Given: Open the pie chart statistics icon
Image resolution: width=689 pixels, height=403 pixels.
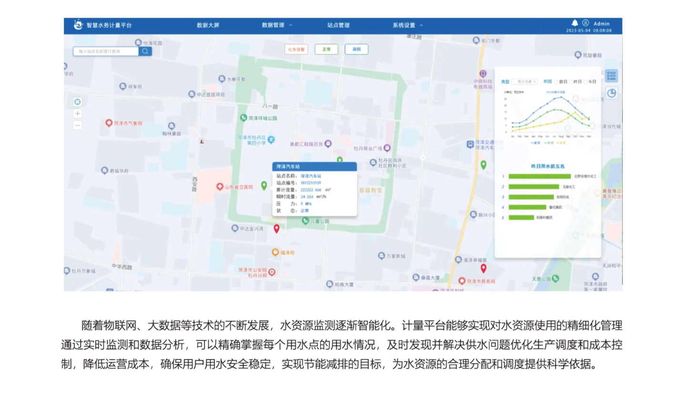Looking at the screenshot, I should pos(611,93).
